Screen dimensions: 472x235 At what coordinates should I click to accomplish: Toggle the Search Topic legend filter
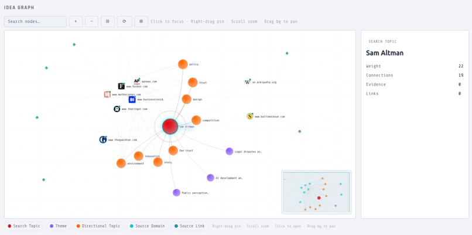(24, 226)
